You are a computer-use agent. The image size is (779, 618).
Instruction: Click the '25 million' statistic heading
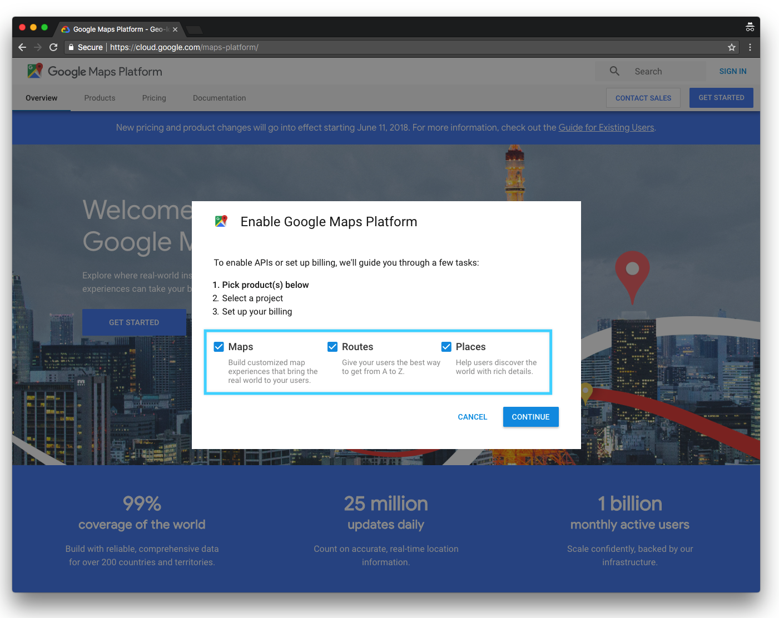386,504
